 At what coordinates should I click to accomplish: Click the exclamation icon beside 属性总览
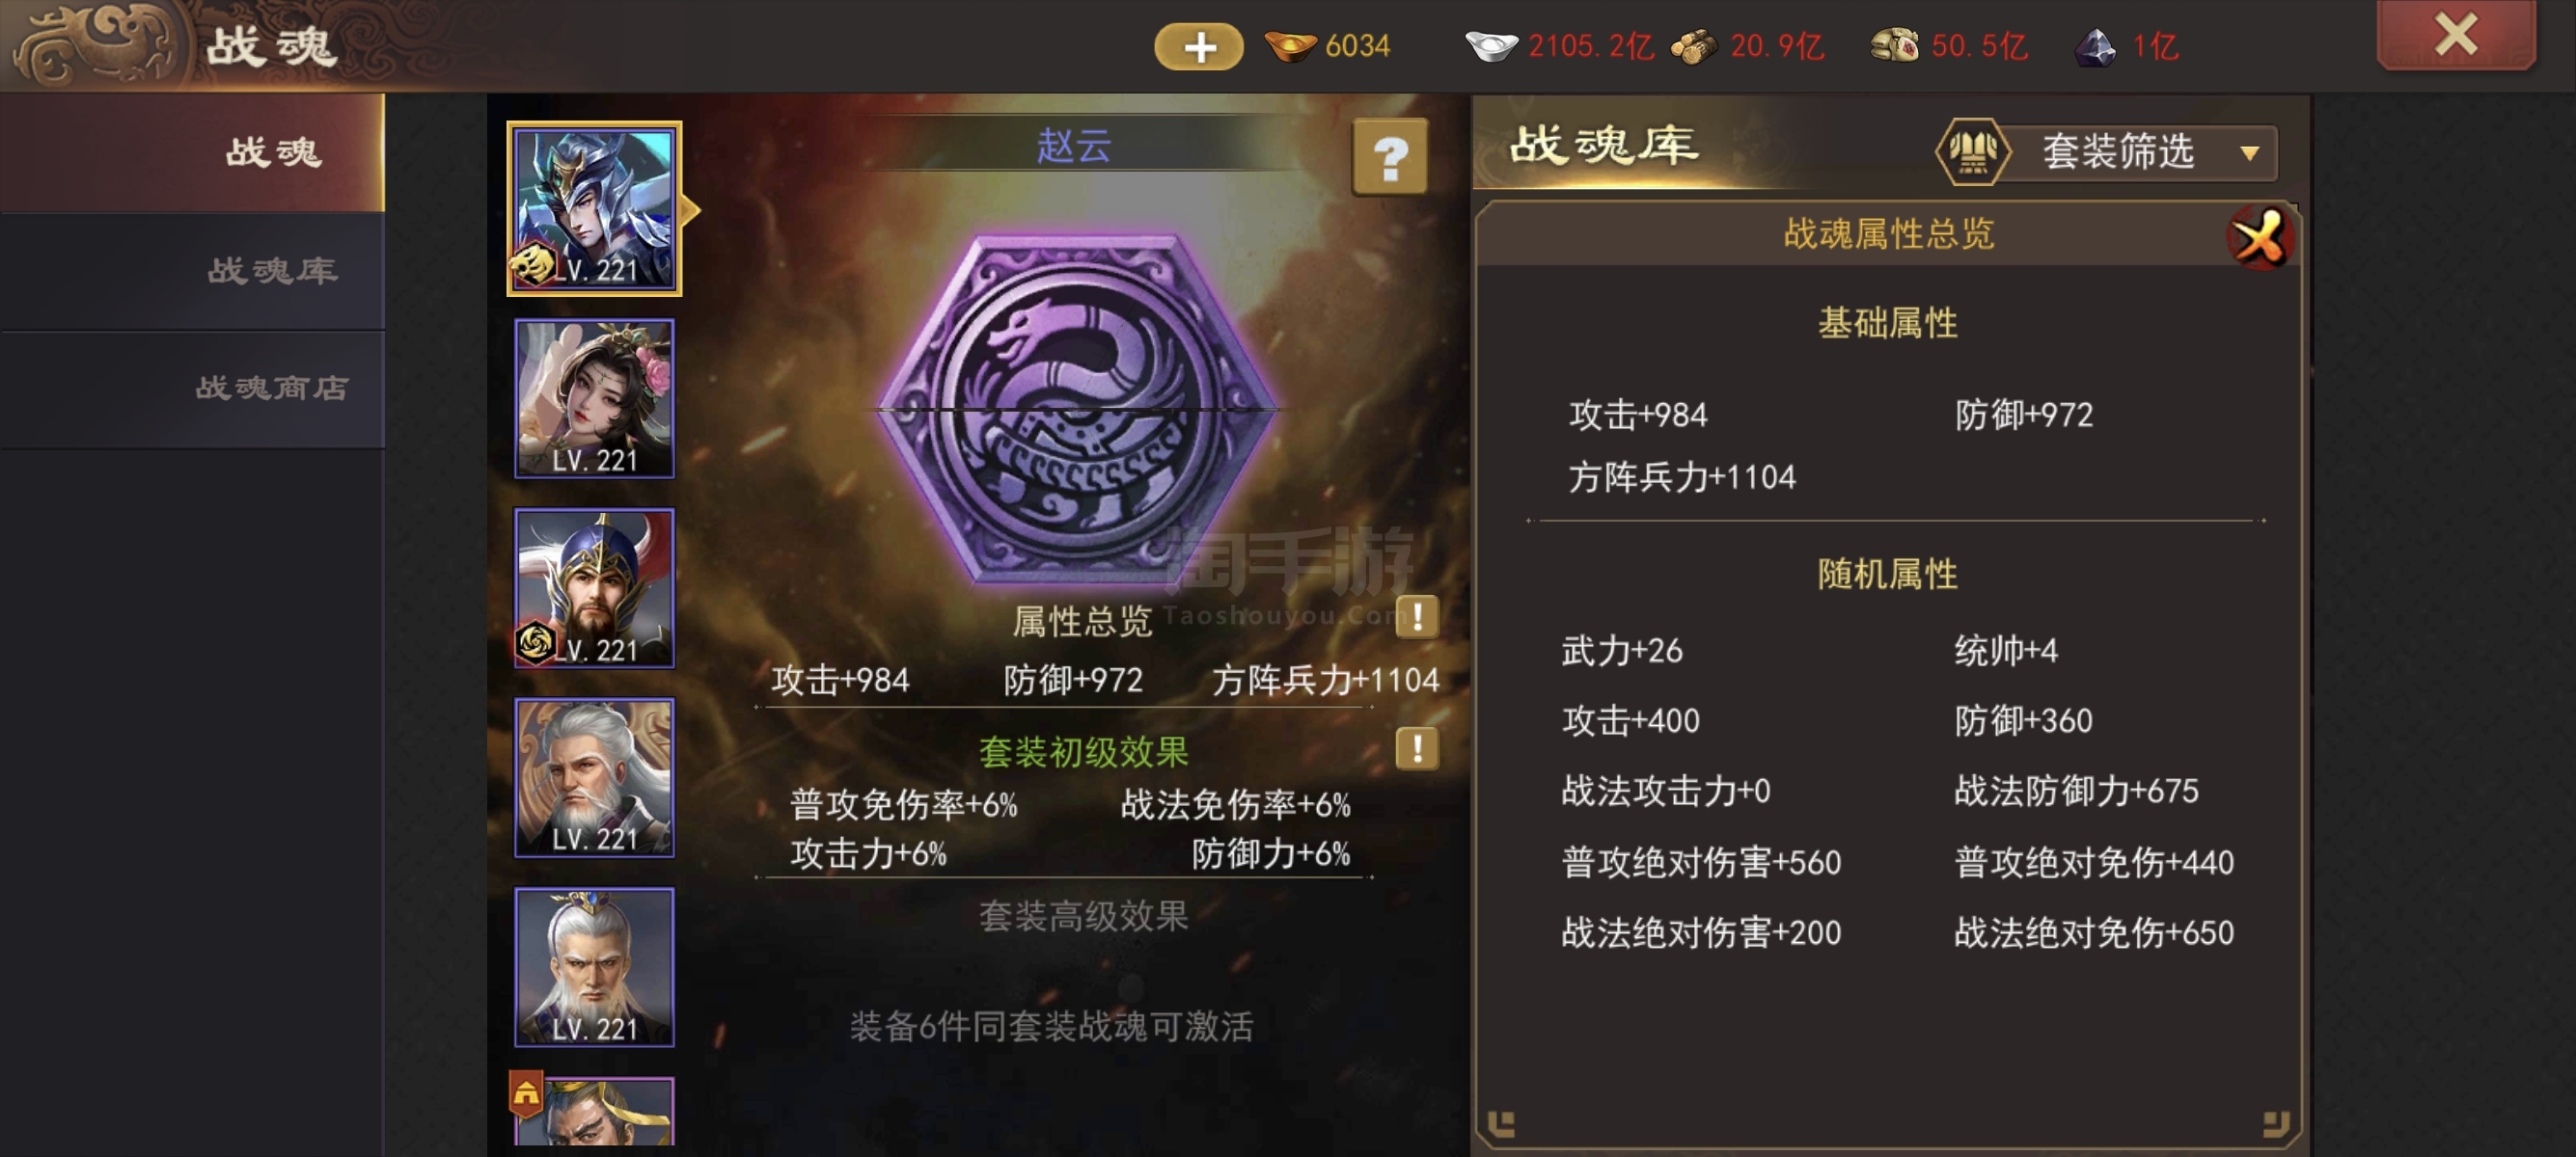(1417, 616)
